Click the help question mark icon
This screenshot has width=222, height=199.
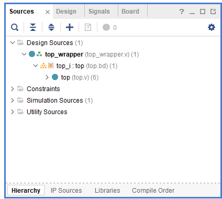(182, 12)
